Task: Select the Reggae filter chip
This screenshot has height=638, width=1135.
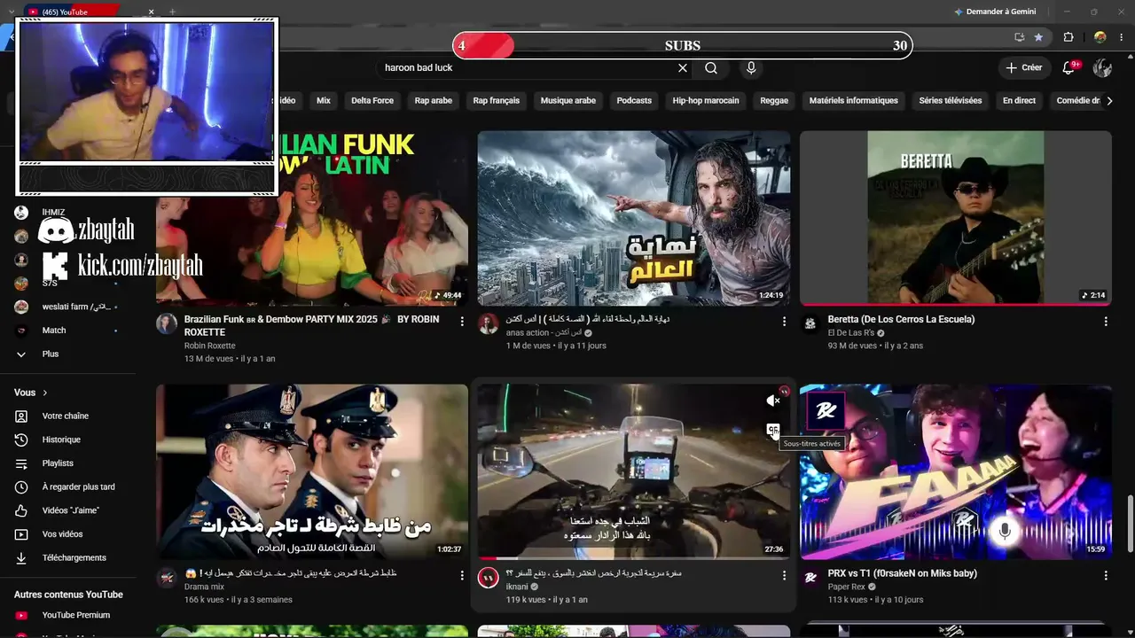Action: click(x=774, y=101)
